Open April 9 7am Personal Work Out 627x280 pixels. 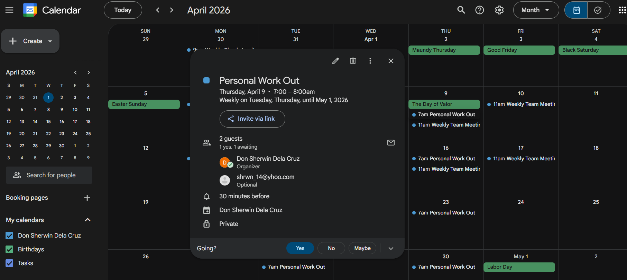pyautogui.click(x=444, y=114)
